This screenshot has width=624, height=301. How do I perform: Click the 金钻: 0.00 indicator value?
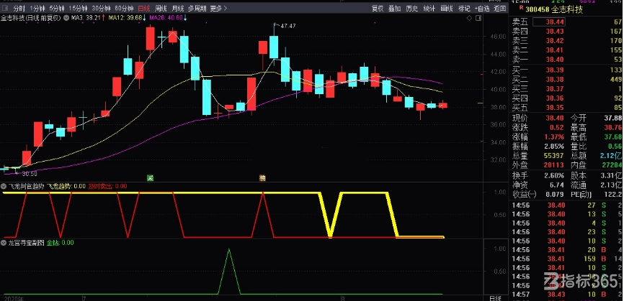tap(60, 242)
